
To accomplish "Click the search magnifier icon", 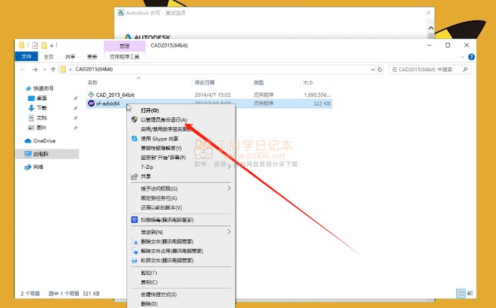I will pos(465,69).
